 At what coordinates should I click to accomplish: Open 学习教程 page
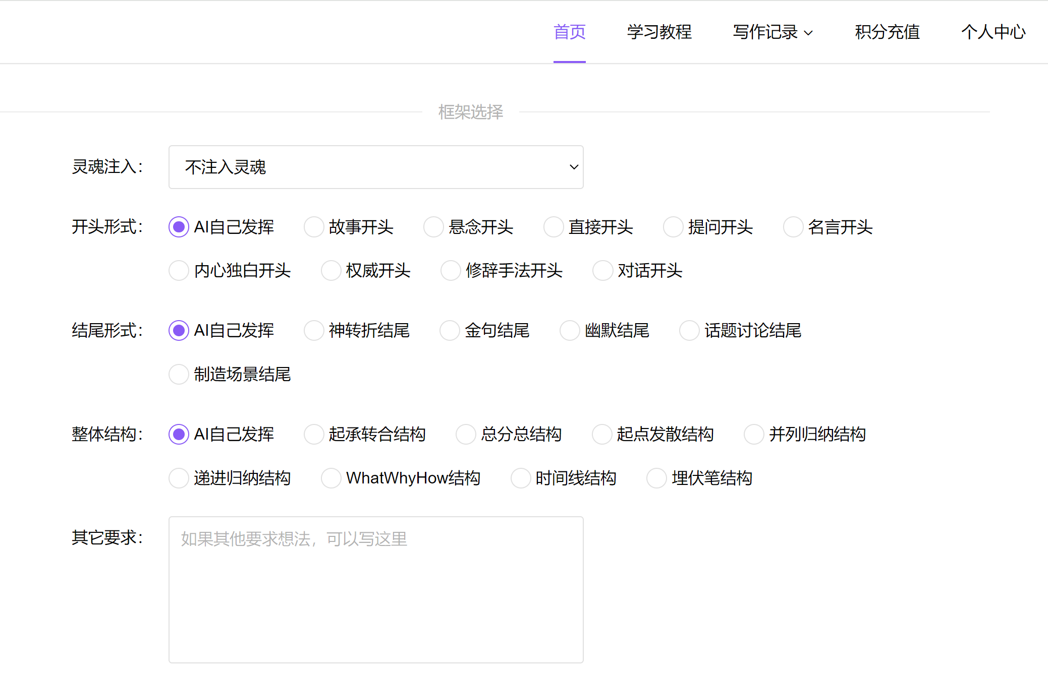659,32
